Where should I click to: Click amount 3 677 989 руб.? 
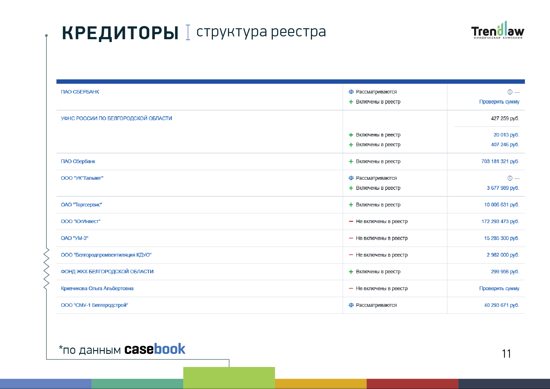pos(503,188)
